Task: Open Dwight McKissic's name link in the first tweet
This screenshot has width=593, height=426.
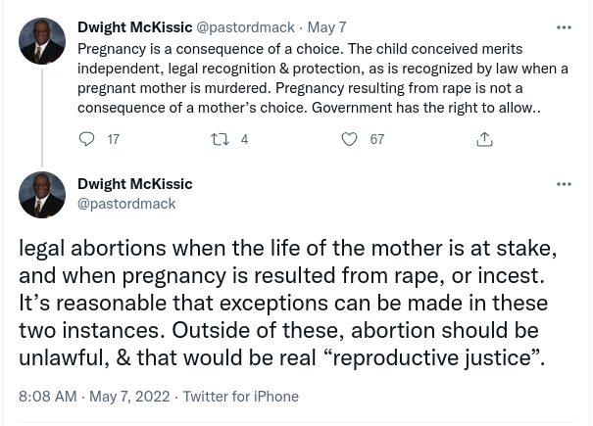Action: (x=134, y=28)
